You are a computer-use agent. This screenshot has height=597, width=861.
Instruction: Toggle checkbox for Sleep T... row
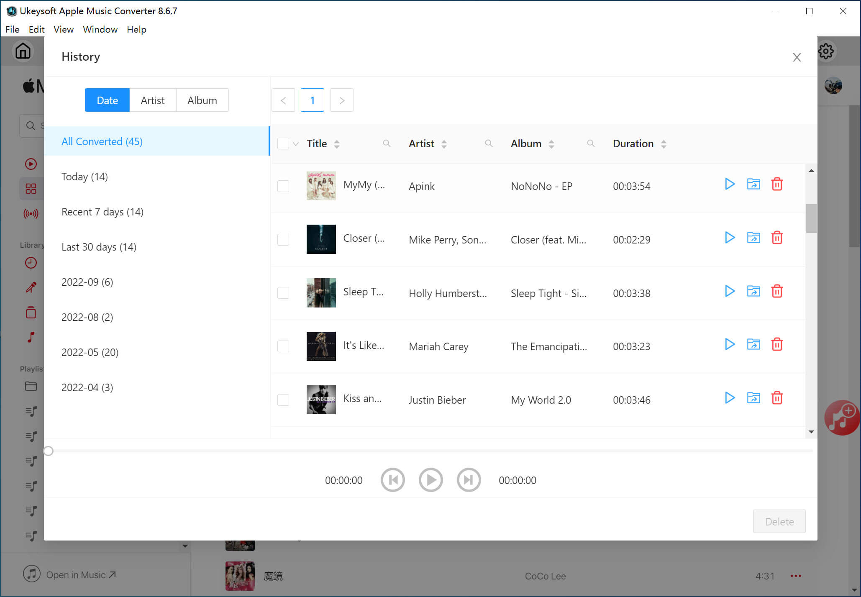[x=283, y=293]
